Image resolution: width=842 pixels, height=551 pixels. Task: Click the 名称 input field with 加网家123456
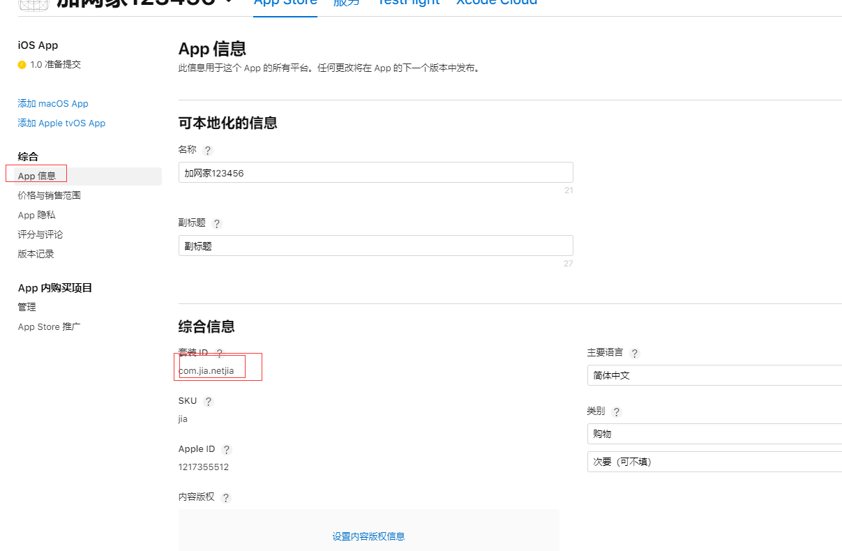[376, 172]
